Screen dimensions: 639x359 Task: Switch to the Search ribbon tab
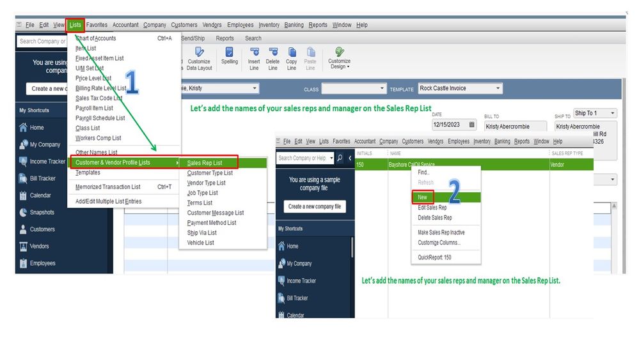(253, 38)
